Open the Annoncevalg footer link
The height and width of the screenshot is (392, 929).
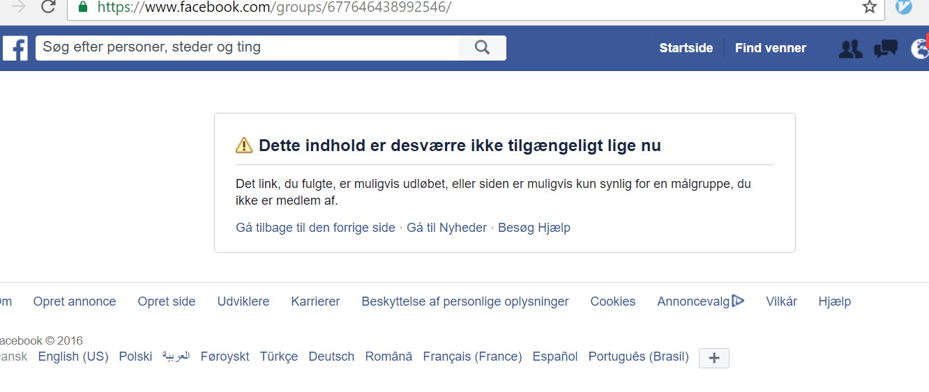coord(693,301)
